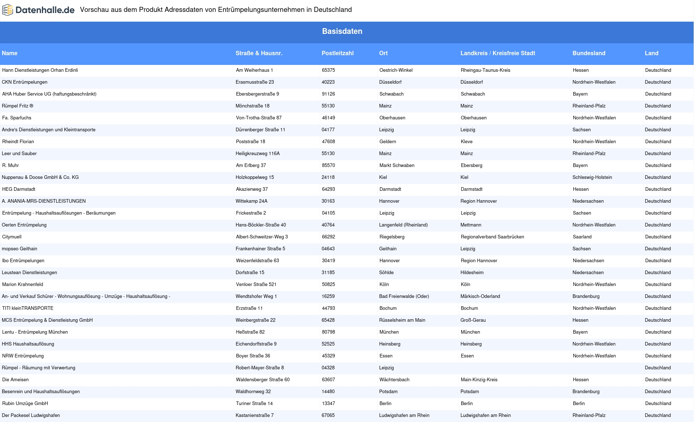
Task: Click the Datenhalle.de logo
Action: click(x=38, y=10)
